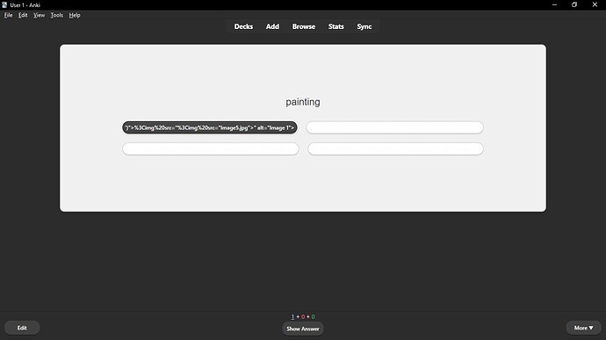Image resolution: width=606 pixels, height=340 pixels.
Task: Click Add to create a new card
Action: tap(272, 26)
